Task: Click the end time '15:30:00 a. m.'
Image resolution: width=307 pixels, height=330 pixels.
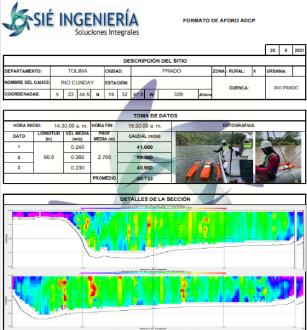Action: 145,126
